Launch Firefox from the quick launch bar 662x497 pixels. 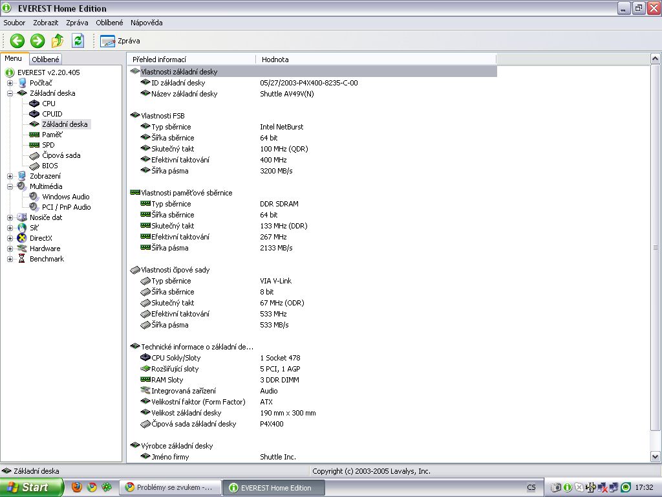pyautogui.click(x=76, y=487)
